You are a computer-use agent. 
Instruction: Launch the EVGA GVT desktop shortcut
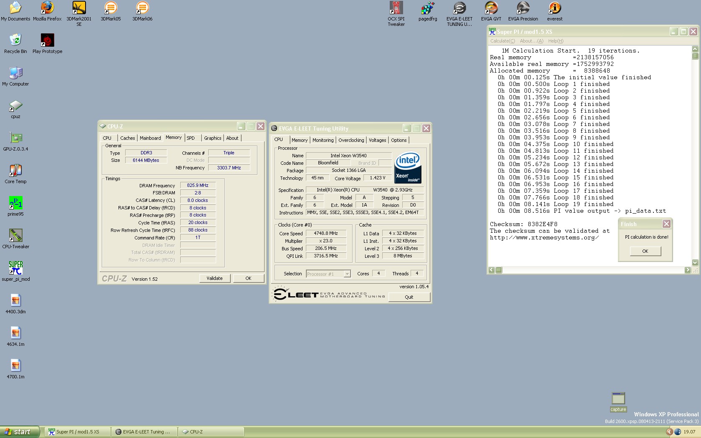491,11
